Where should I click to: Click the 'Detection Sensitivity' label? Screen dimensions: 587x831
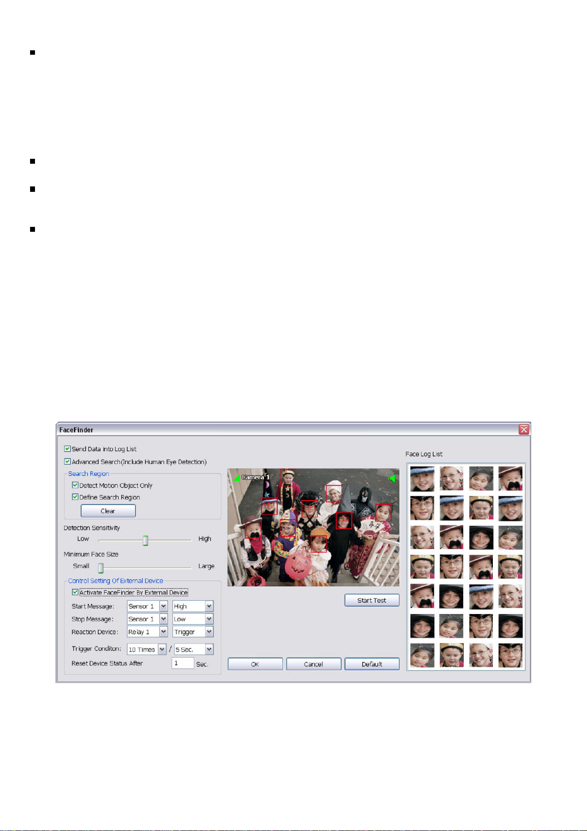(92, 528)
